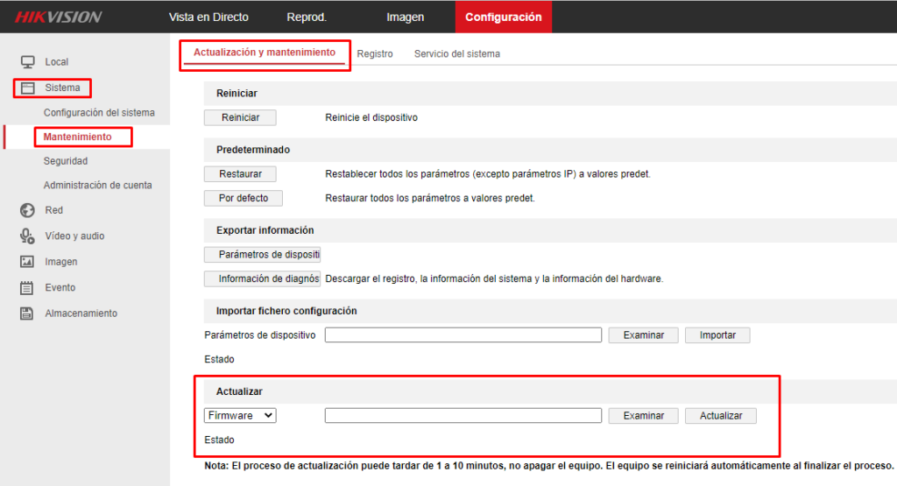Click the Reiniciar button
This screenshot has width=897, height=486.
click(x=240, y=117)
